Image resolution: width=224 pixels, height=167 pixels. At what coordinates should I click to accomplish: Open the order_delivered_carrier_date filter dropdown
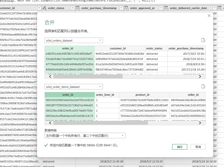[x=215, y=8]
